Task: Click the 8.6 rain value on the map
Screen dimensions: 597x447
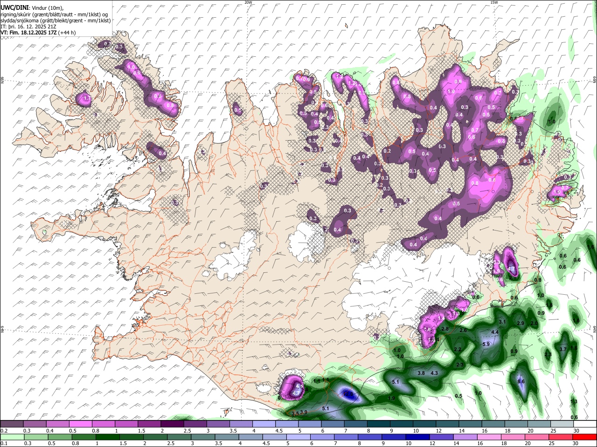Action: tap(521, 381)
